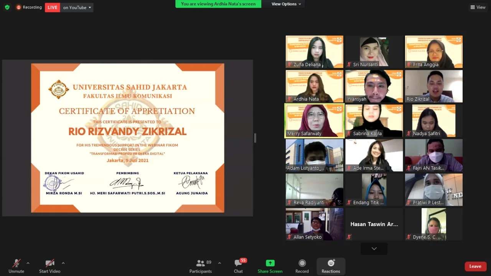Click the red LIVE badge
This screenshot has height=276, width=491.
click(x=53, y=7)
